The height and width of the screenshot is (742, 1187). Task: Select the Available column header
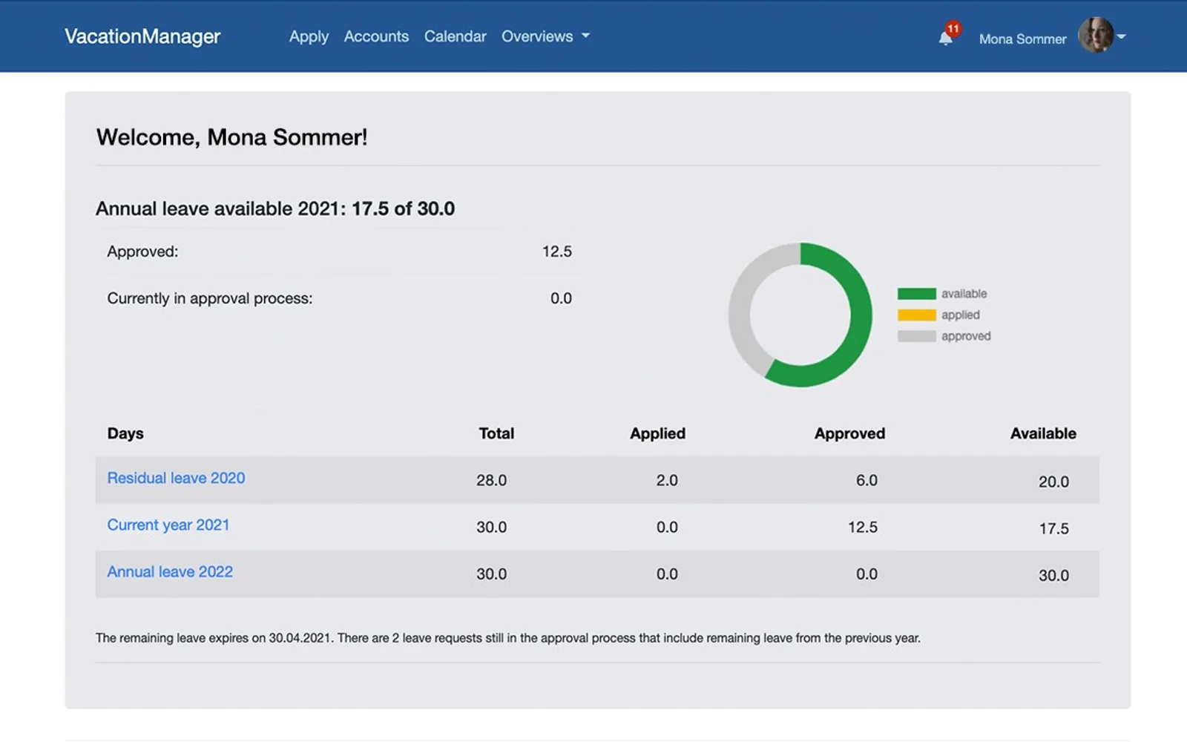click(1043, 433)
